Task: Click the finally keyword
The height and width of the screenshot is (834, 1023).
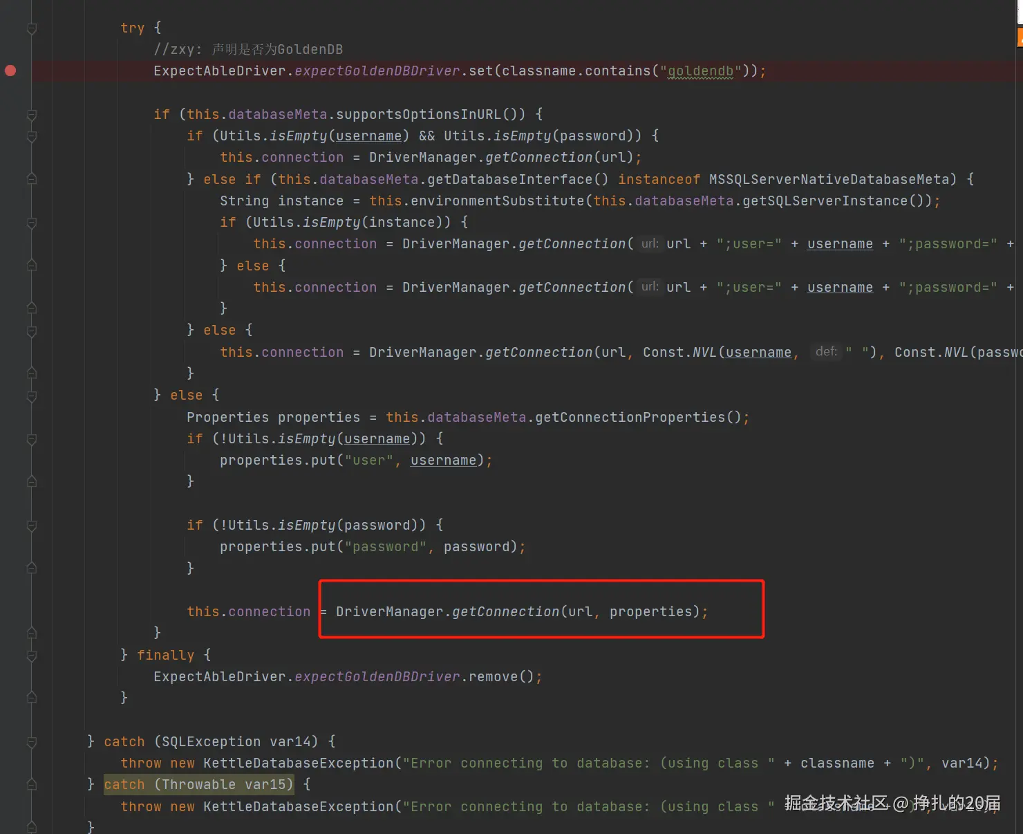Action: coord(165,655)
